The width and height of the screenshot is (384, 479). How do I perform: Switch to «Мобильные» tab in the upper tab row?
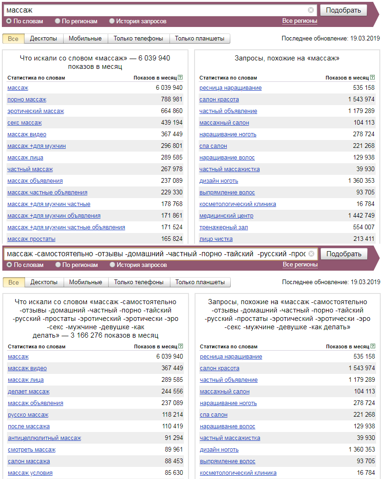pyautogui.click(x=85, y=39)
